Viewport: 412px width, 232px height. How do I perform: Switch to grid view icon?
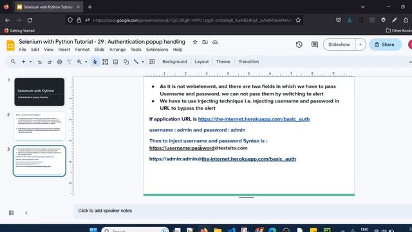pyautogui.click(x=11, y=213)
